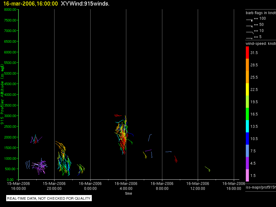Click the 'wind-speed: knots' legend heading
276x207 pixels.
click(x=261, y=44)
